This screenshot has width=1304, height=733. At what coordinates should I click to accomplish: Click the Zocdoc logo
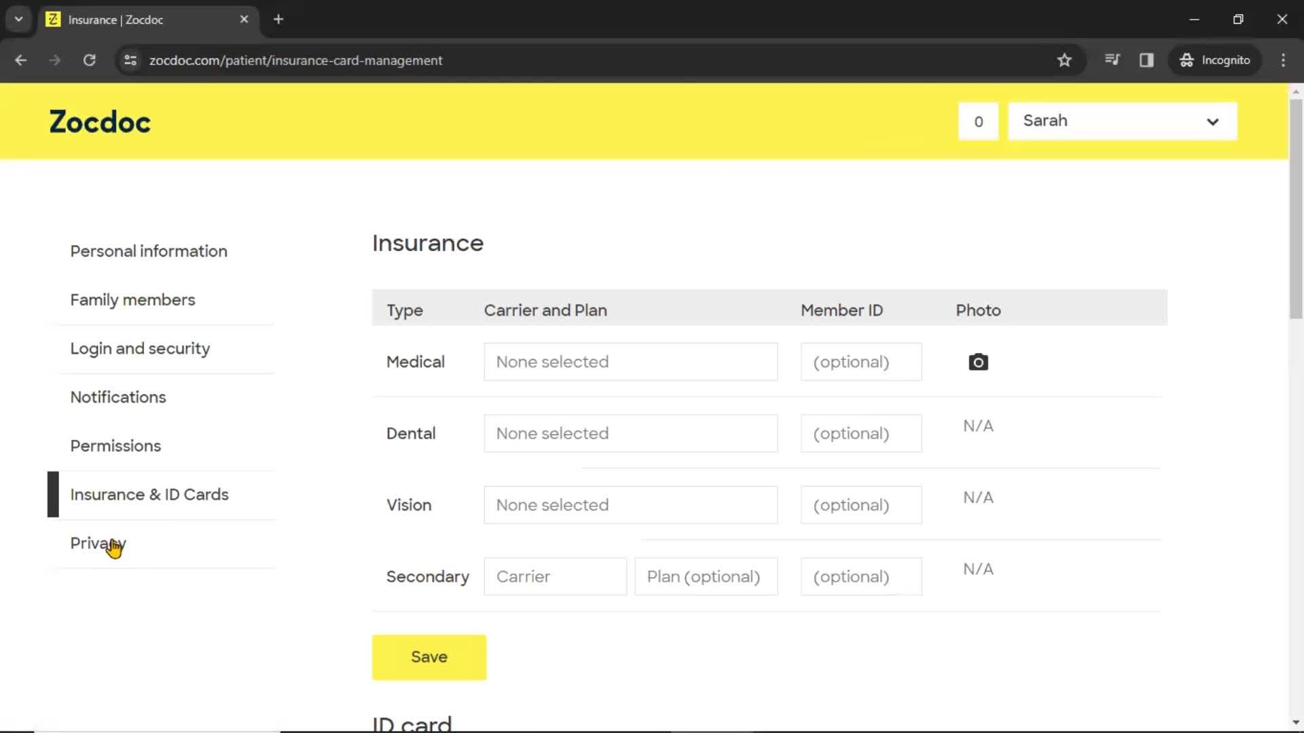[100, 122]
